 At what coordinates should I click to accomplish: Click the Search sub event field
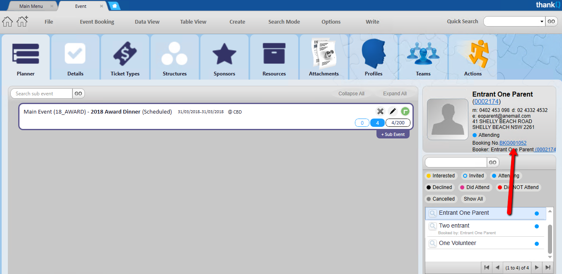41,94
